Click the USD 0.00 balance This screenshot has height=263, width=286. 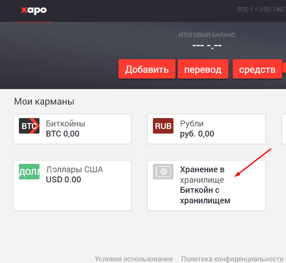tap(63, 179)
